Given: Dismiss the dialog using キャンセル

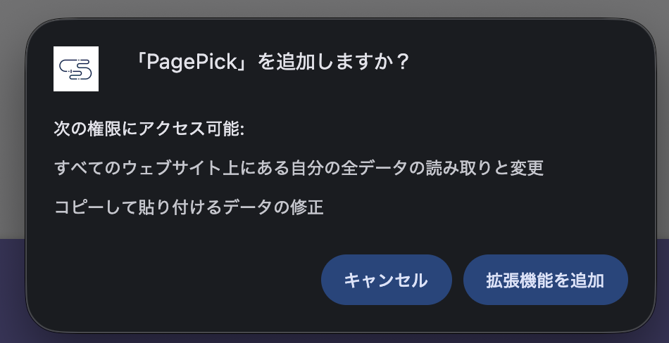Looking at the screenshot, I should click(386, 280).
